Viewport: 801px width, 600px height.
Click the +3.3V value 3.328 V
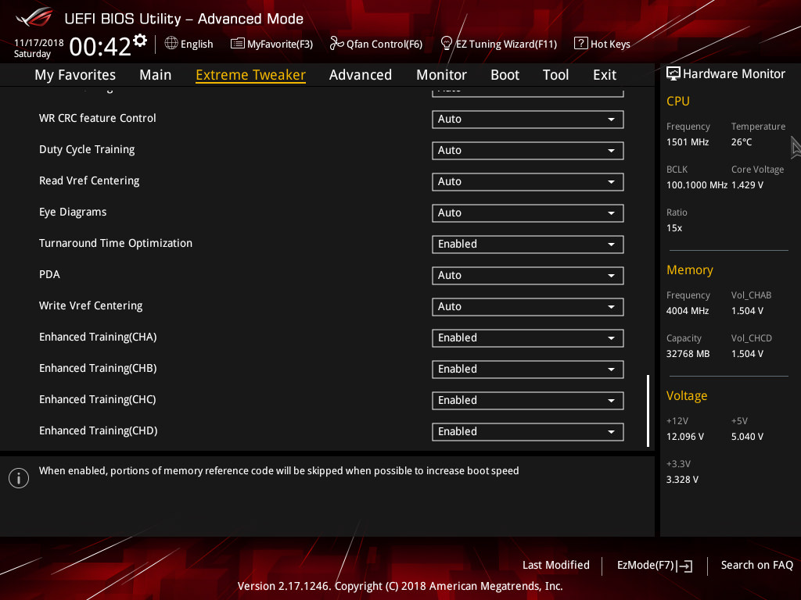click(x=682, y=480)
